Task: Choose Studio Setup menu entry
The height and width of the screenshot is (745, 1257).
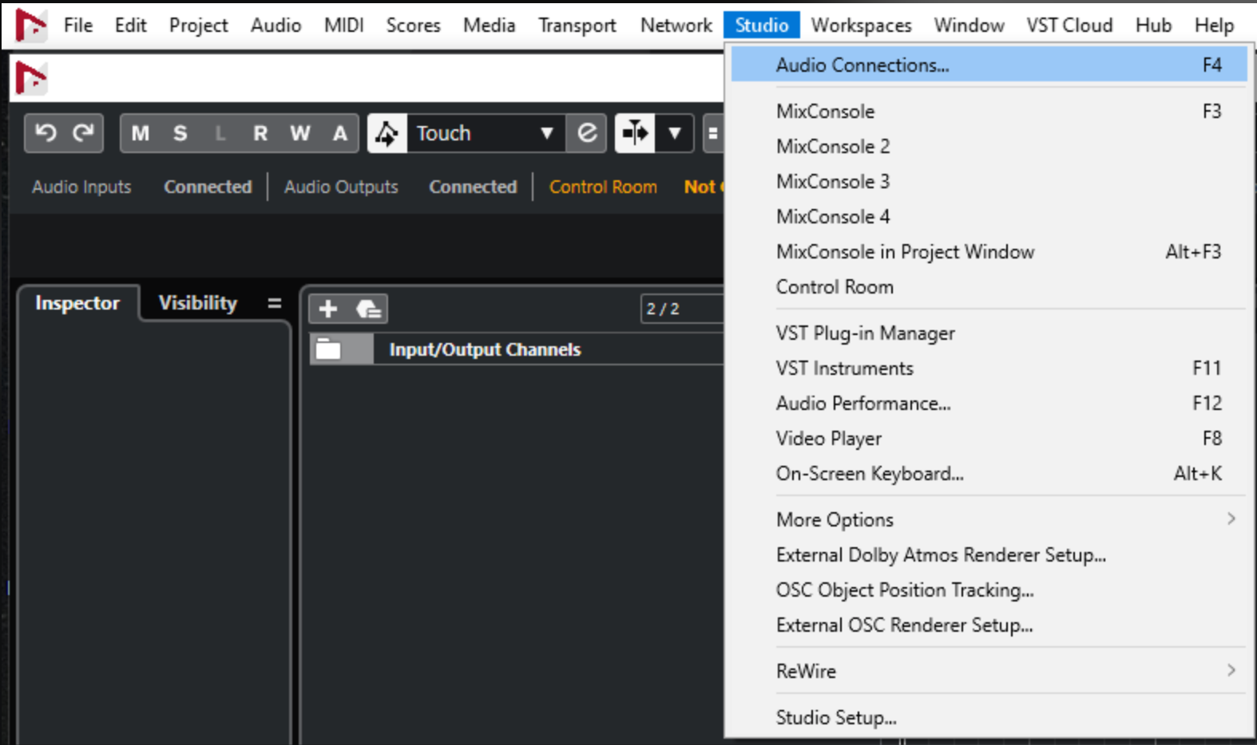Action: tap(836, 717)
